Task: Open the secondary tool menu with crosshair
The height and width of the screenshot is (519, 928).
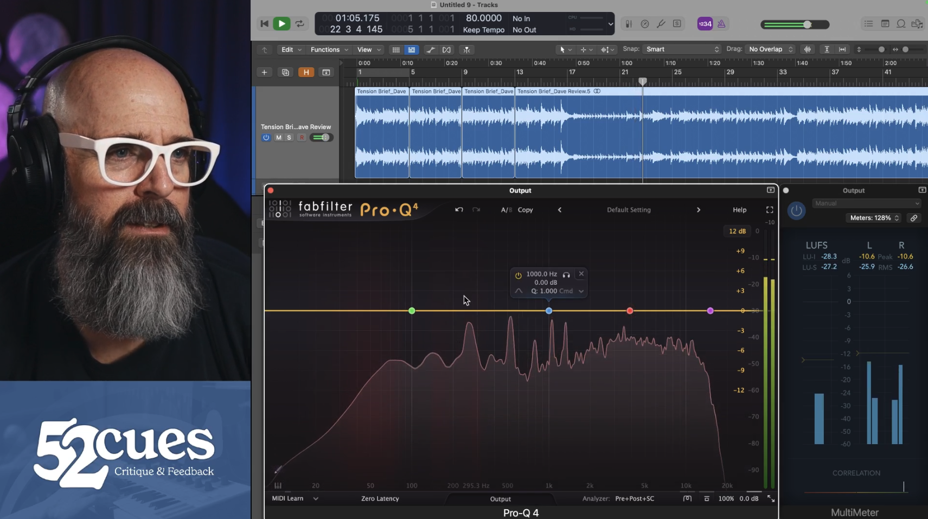Action: tap(586, 50)
